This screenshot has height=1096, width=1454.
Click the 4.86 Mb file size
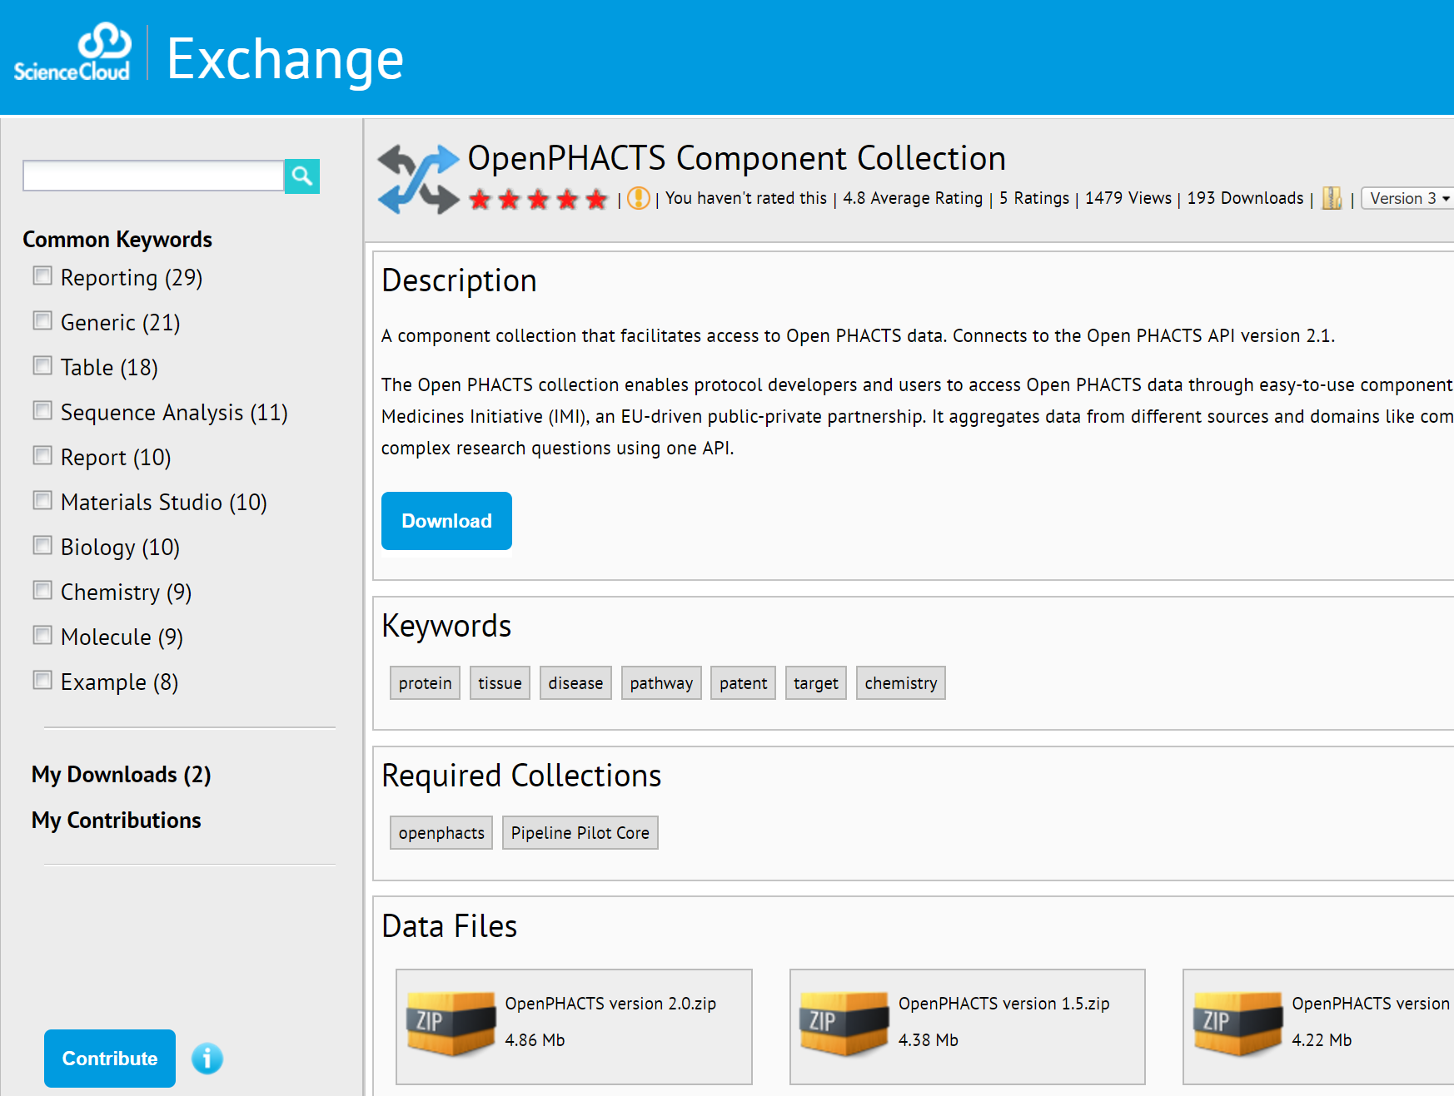(535, 1040)
